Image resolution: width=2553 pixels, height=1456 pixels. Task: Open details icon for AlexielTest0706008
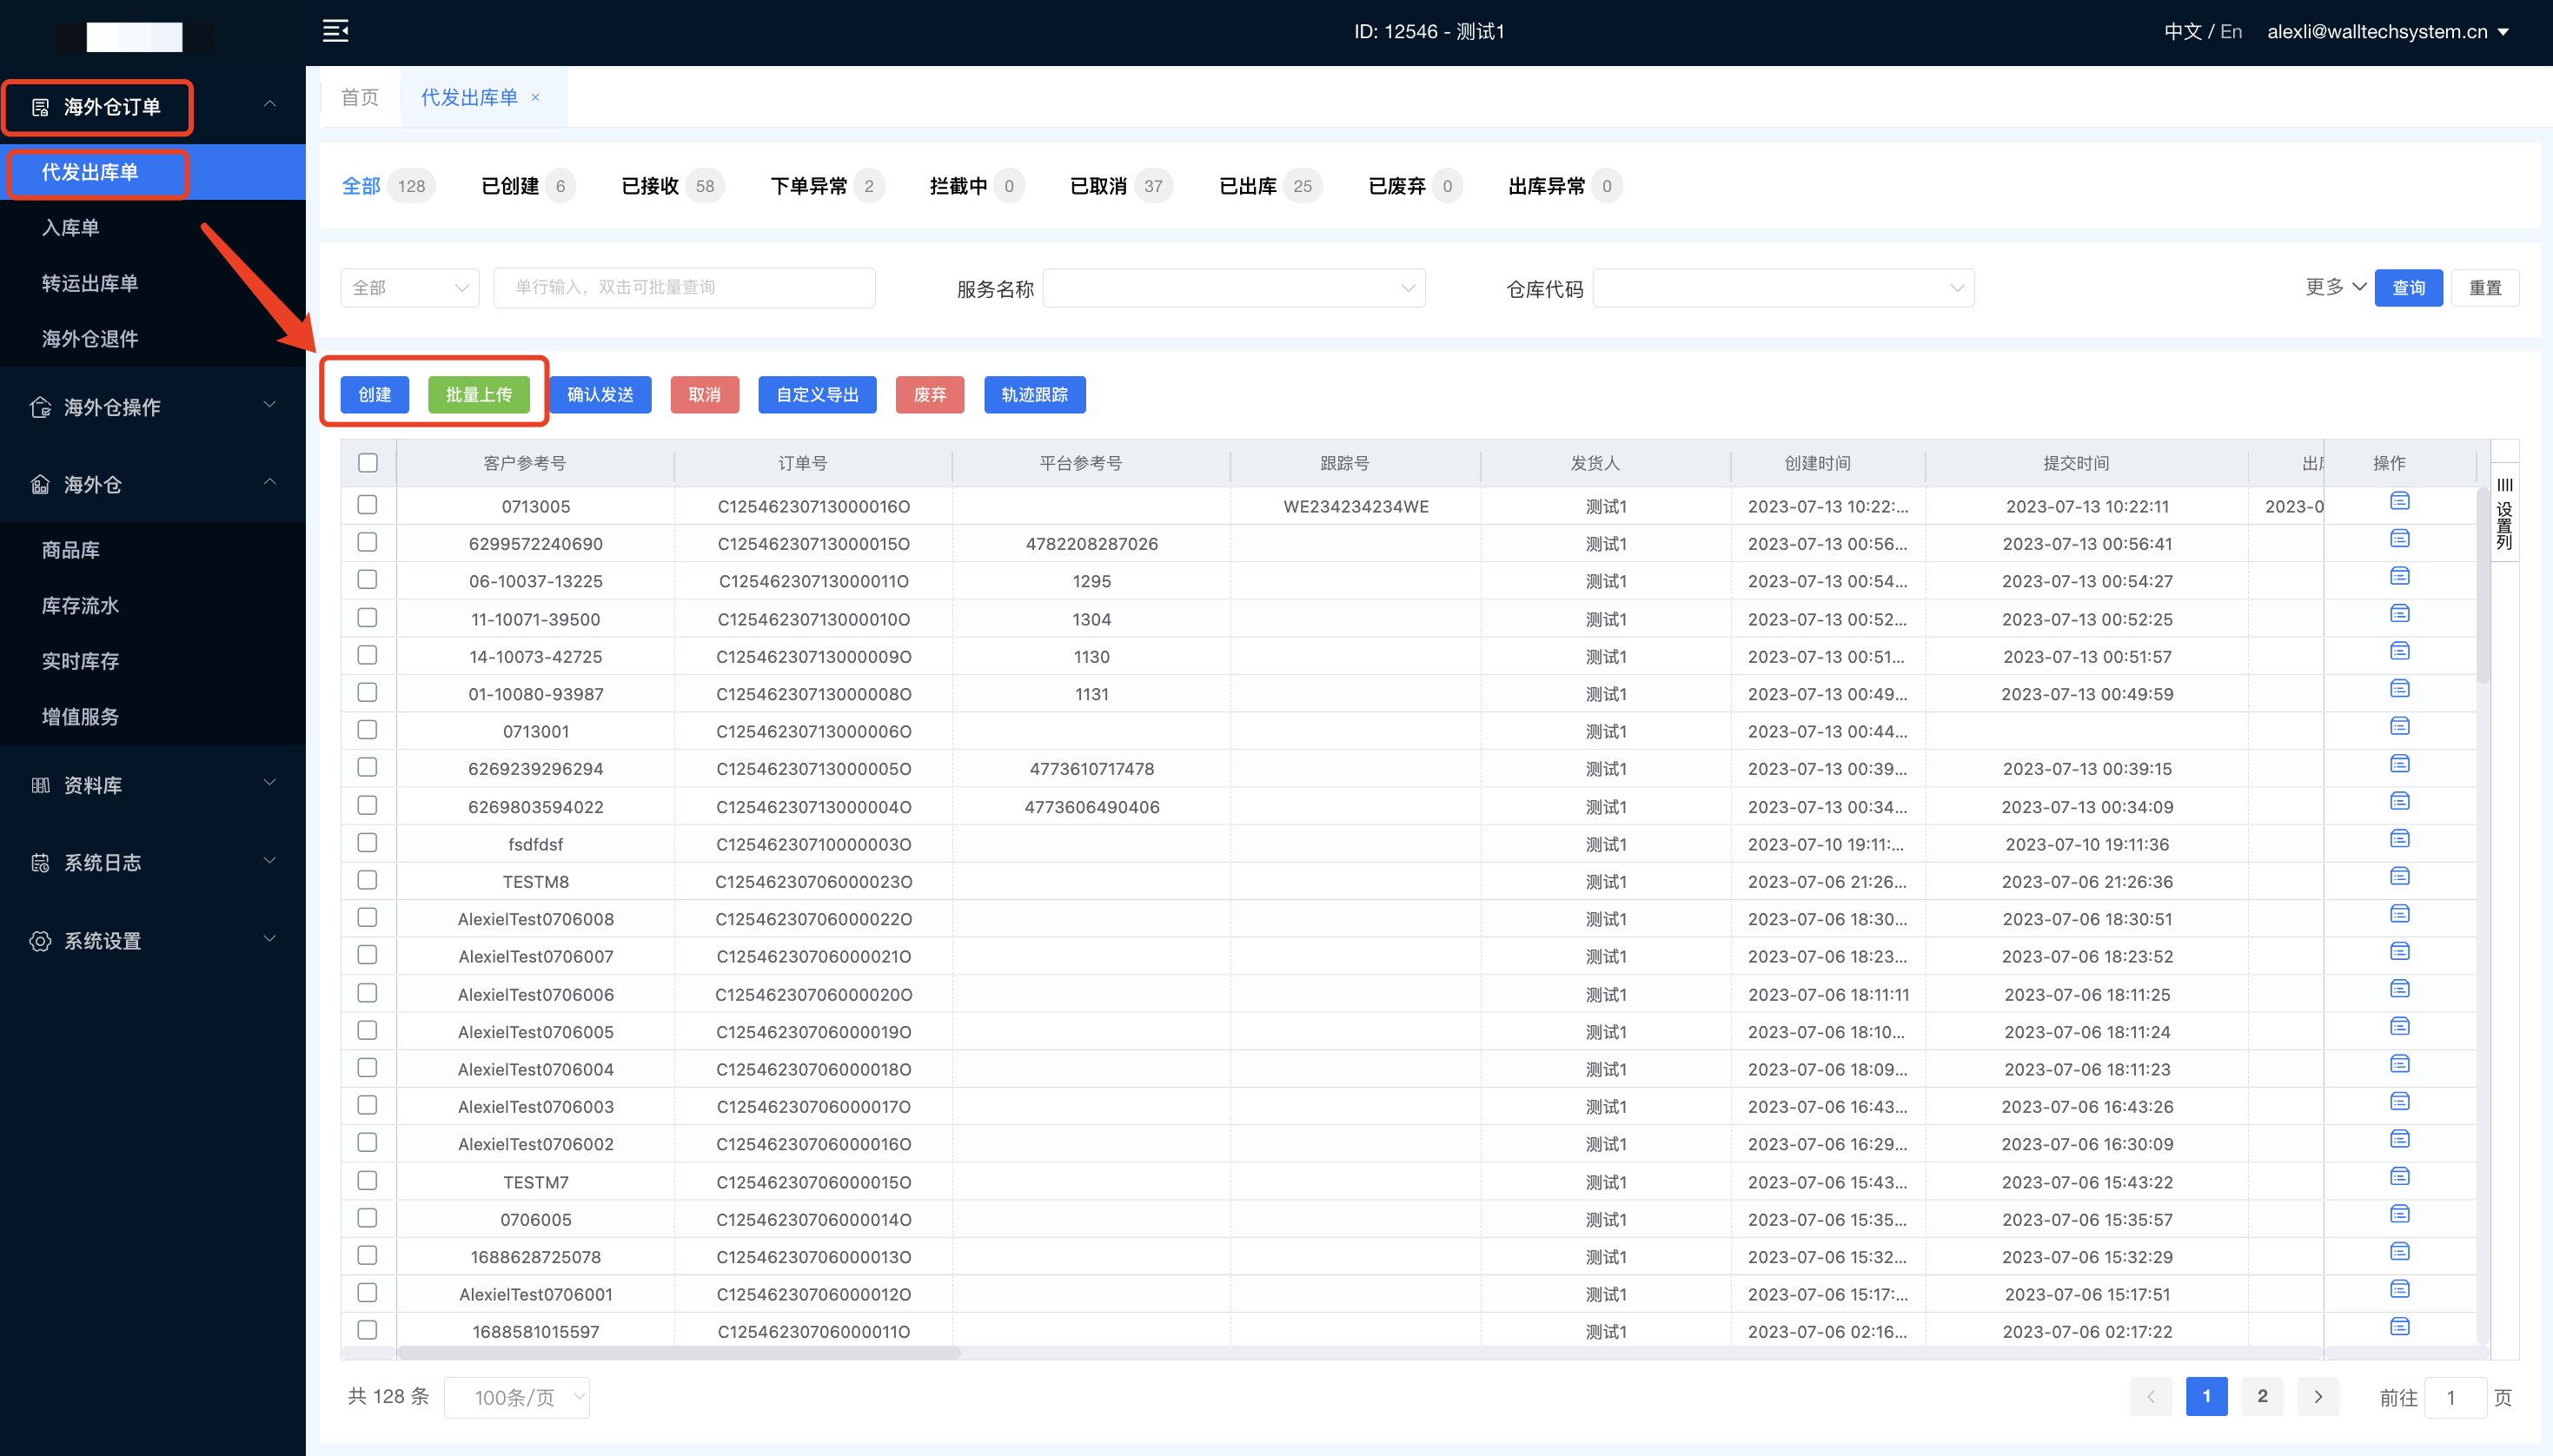pos(2399,914)
